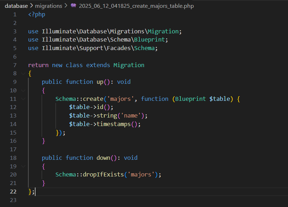Place cursor on empty line 23
Image resolution: width=288 pixels, height=207 pixels.
point(107,200)
